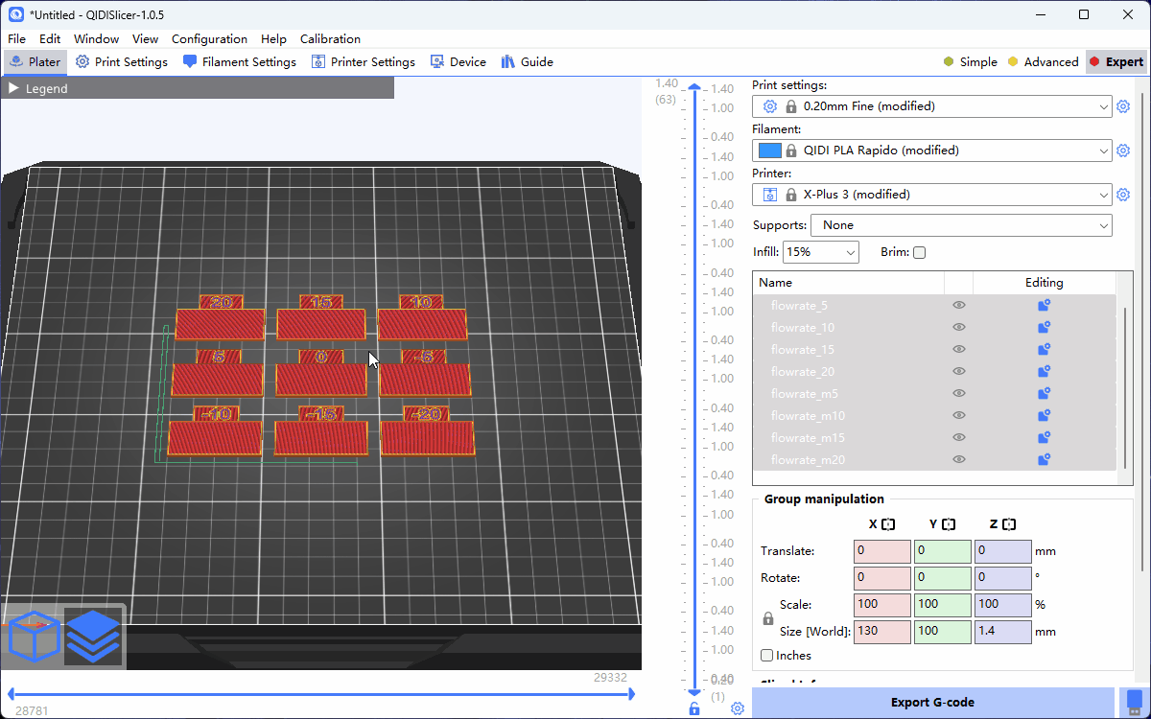Image resolution: width=1151 pixels, height=719 pixels.
Task: Click the Export G-code button
Action: point(932,703)
